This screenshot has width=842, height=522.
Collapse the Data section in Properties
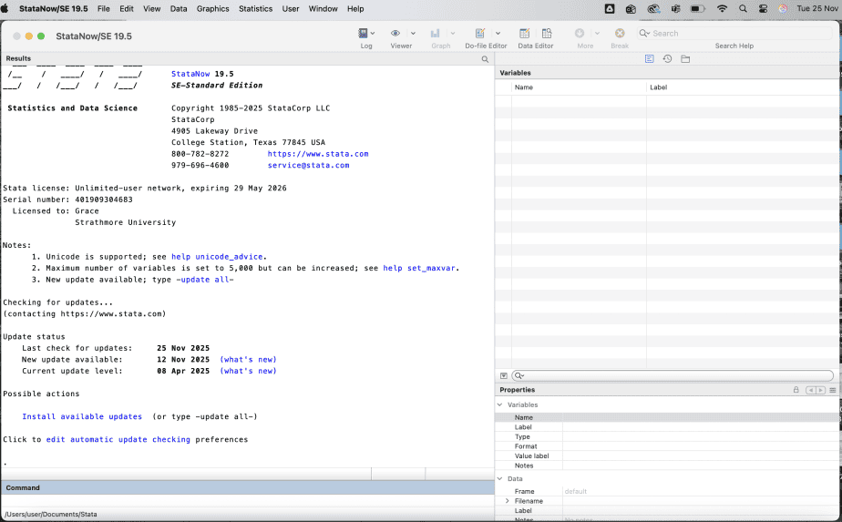tap(500, 478)
